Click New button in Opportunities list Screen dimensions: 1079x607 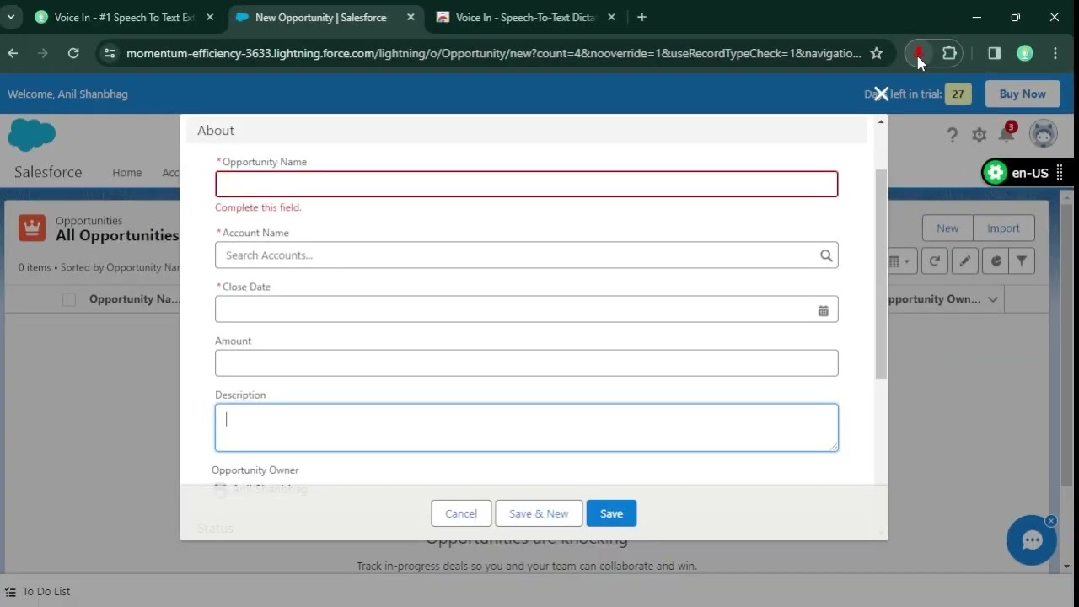(947, 228)
